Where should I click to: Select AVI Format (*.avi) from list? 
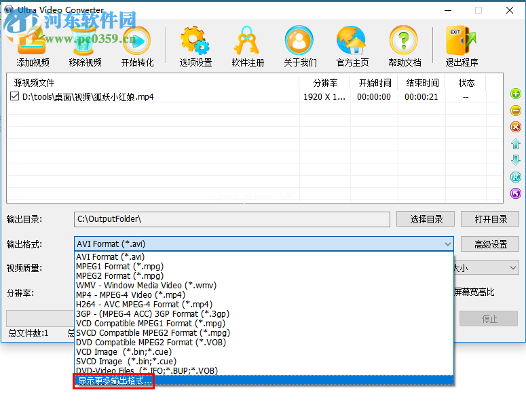263,257
